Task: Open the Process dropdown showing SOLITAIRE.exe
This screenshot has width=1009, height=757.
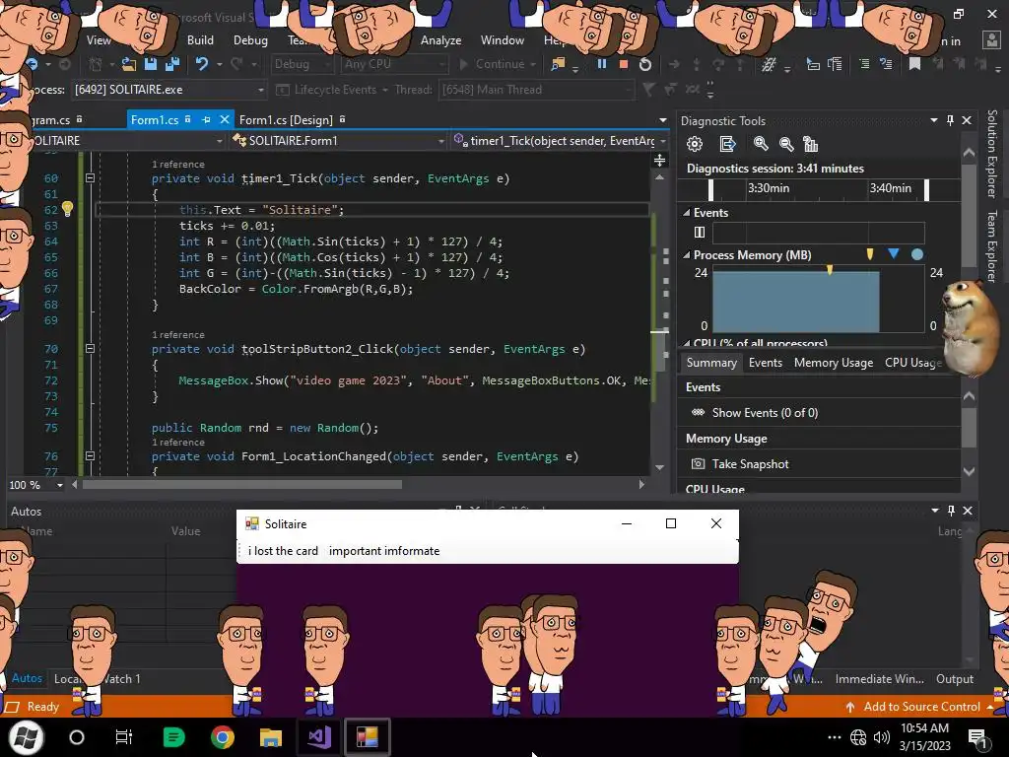Action: (169, 90)
